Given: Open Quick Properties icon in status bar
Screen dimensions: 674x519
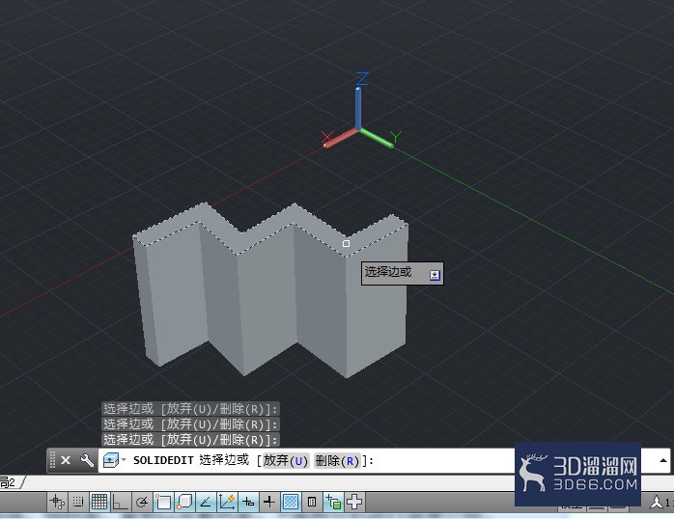Looking at the screenshot, I should (x=312, y=502).
